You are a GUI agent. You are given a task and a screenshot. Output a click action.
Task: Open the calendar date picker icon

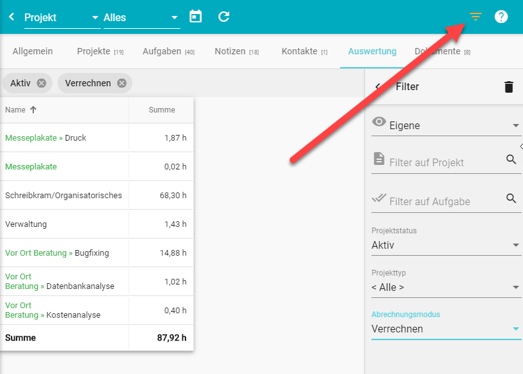pos(196,17)
